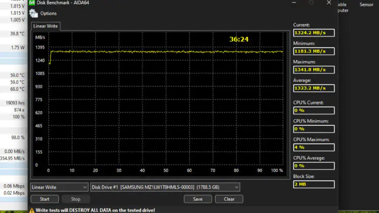Click the 19093 hrs value in sensor panel
The image size is (379, 213).
[15, 103]
